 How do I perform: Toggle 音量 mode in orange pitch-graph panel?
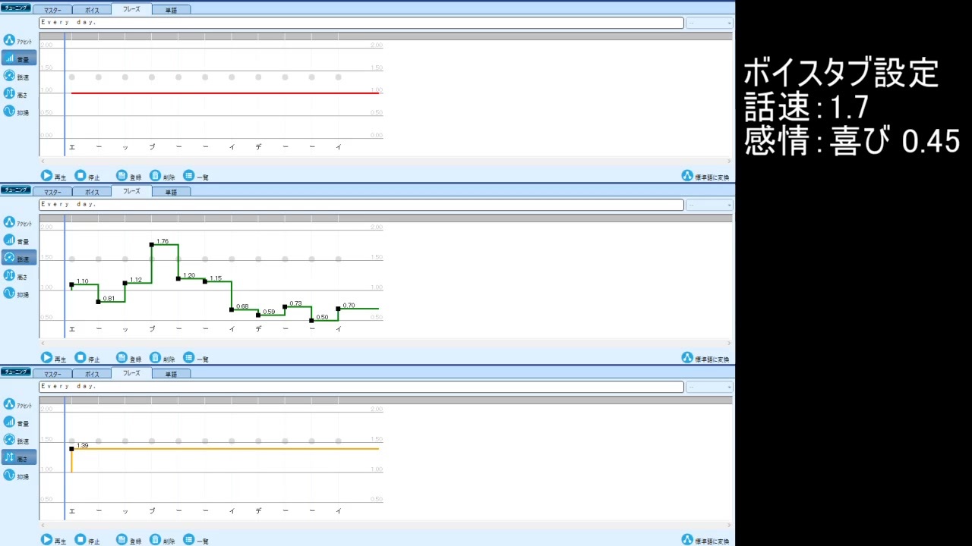point(18,422)
